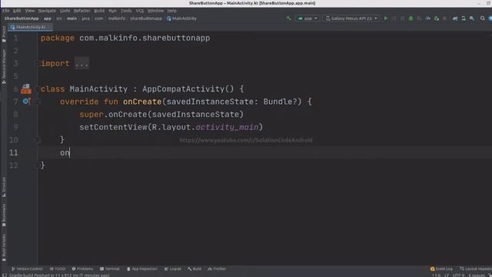
Task: Open the Run menu
Action: [113, 11]
